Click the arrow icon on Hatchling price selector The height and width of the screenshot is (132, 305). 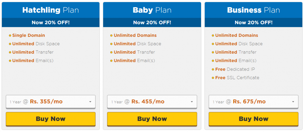[x=90, y=102]
